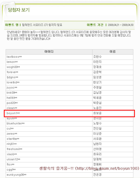
Task: Click the name 정예휘
Action: tap(97, 164)
